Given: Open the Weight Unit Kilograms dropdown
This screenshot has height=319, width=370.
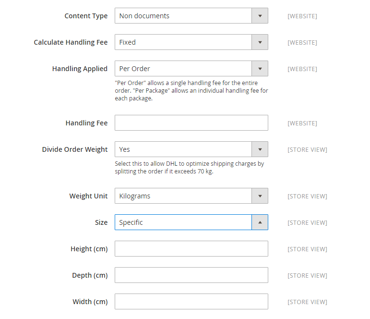Looking at the screenshot, I should (x=191, y=196).
